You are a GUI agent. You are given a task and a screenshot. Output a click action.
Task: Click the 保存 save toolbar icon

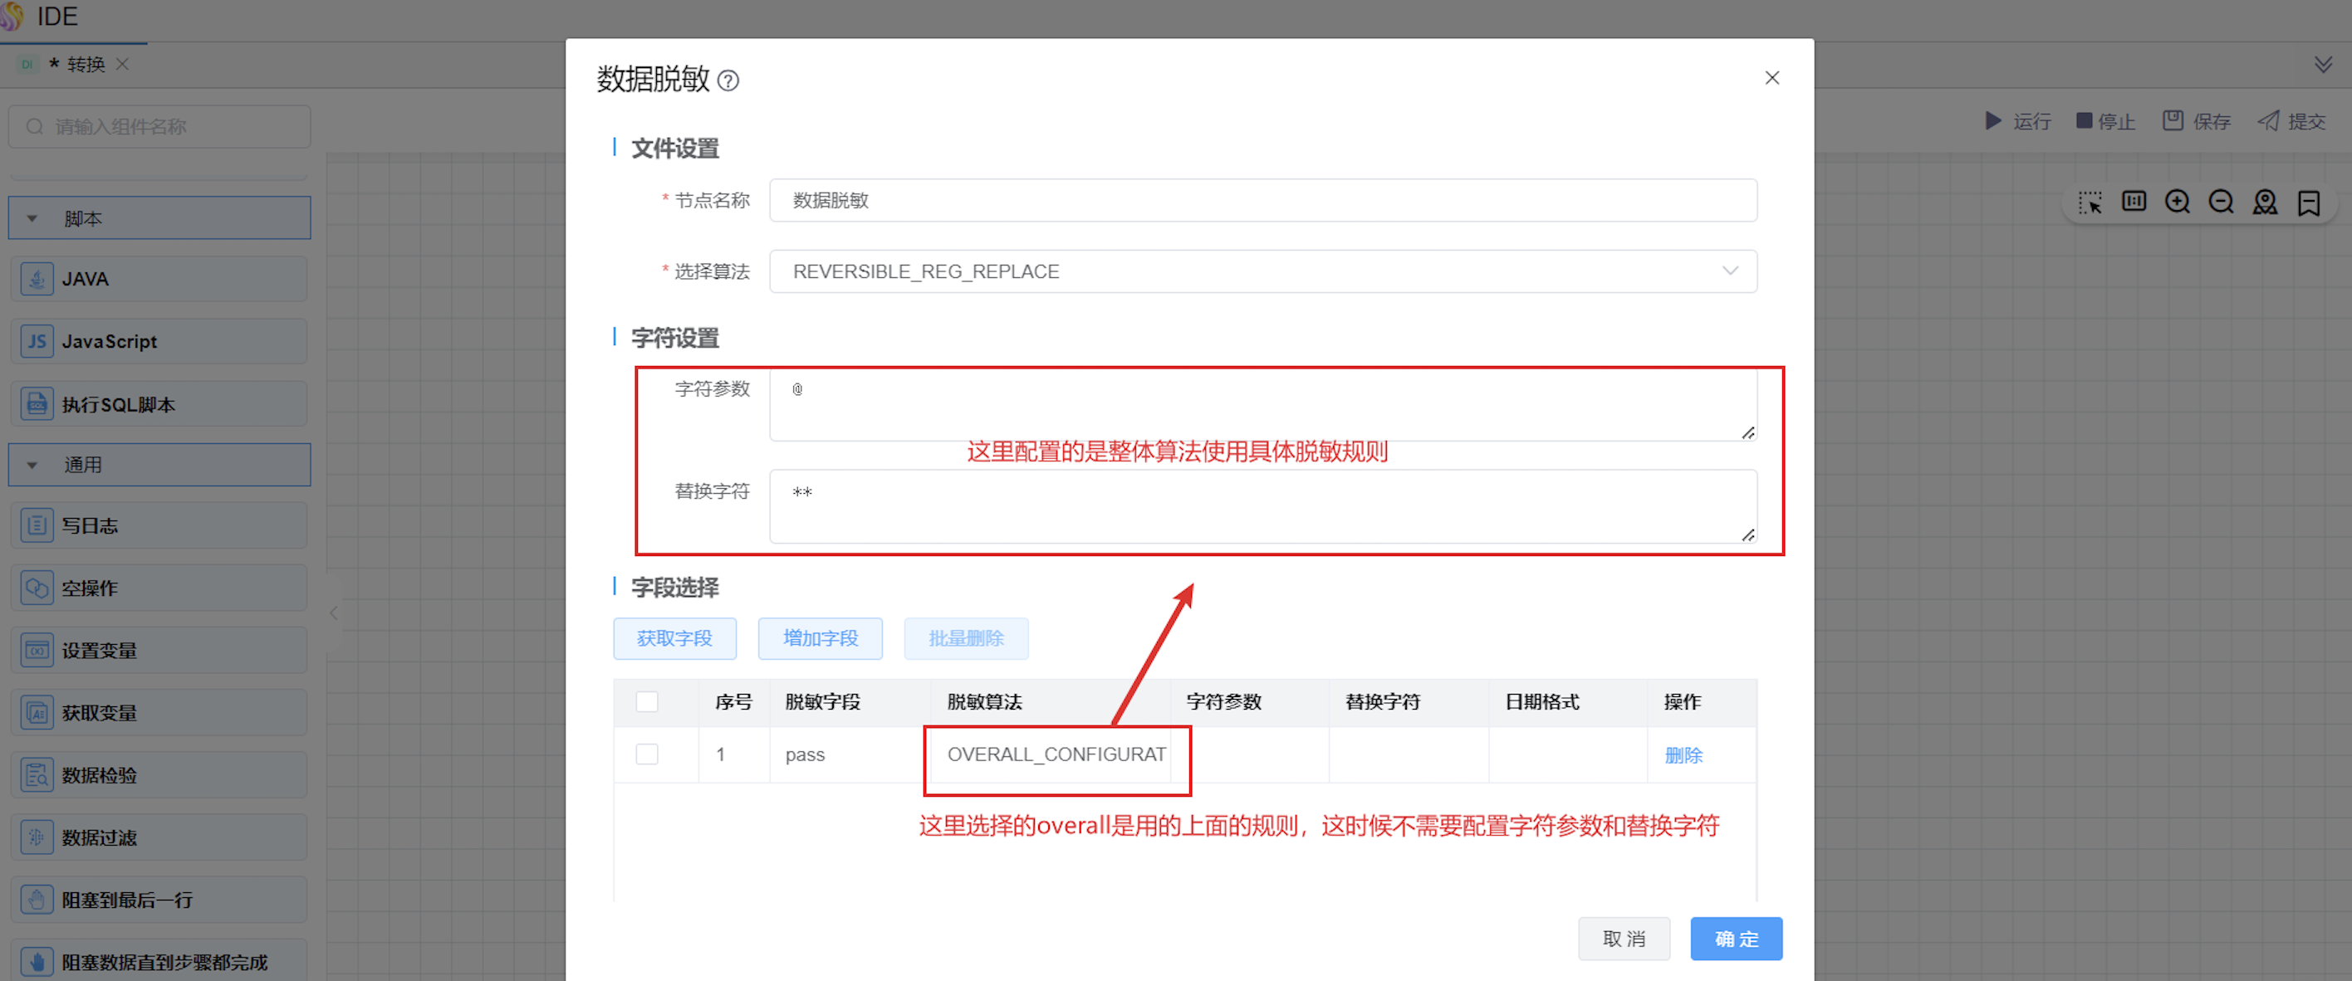[x=2172, y=121]
